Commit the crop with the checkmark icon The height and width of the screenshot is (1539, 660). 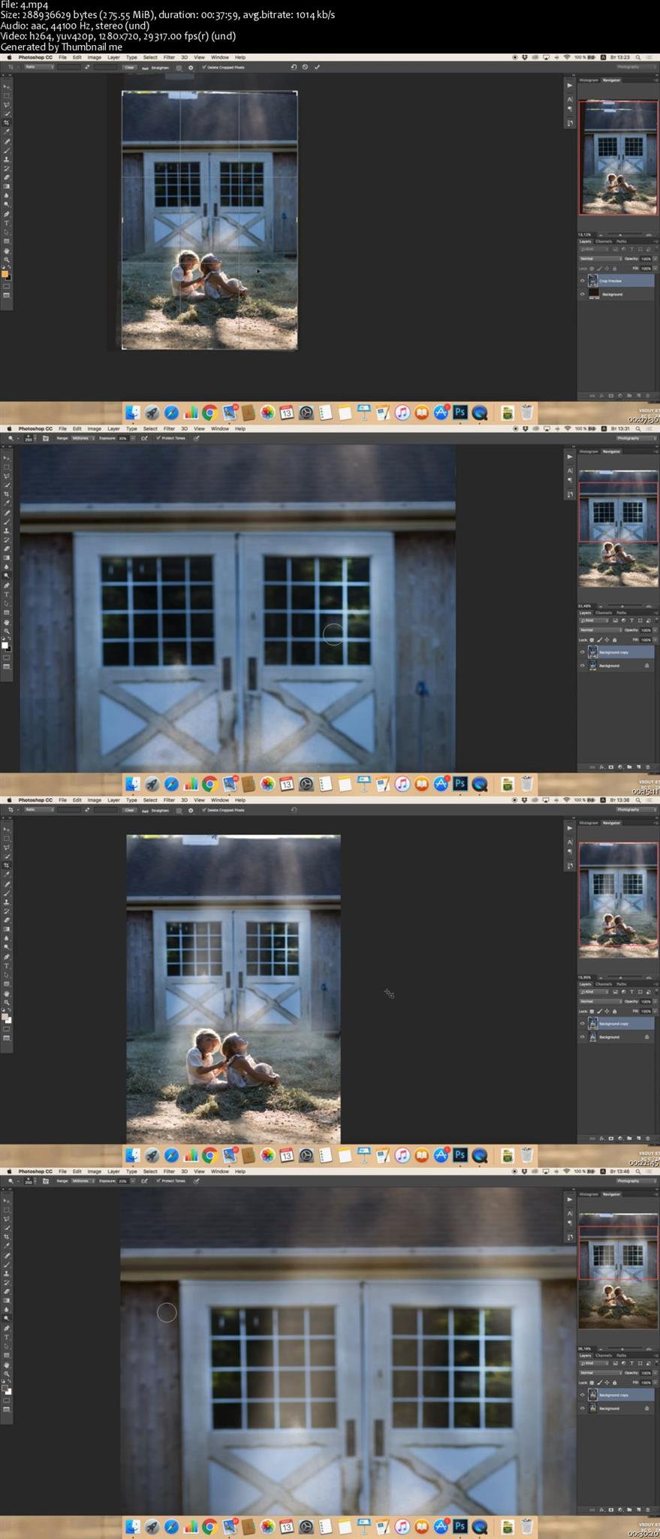(x=317, y=67)
